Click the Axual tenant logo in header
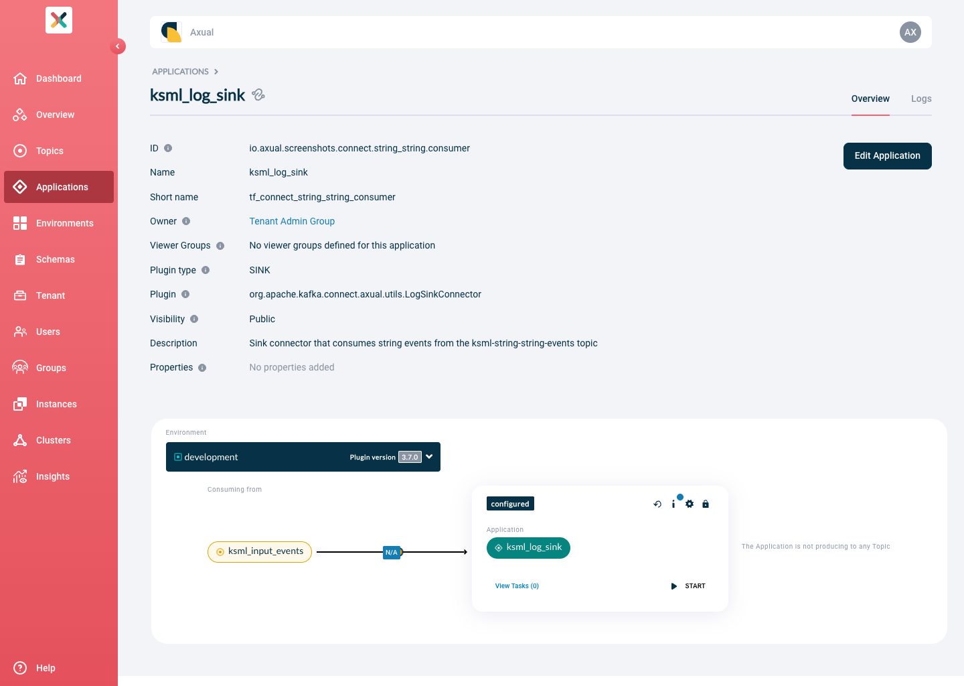The image size is (964, 686). click(x=171, y=32)
